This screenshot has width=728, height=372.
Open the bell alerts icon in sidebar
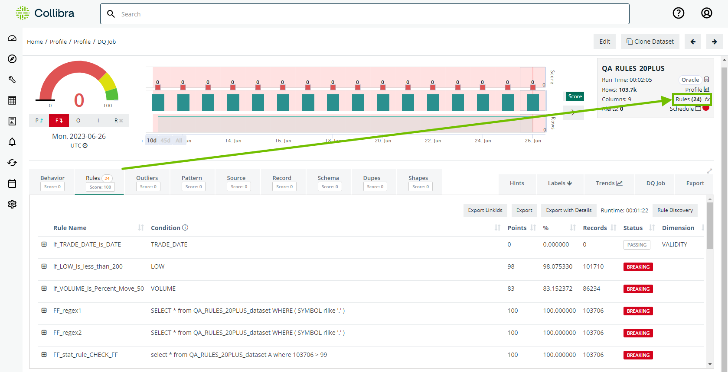click(x=12, y=142)
